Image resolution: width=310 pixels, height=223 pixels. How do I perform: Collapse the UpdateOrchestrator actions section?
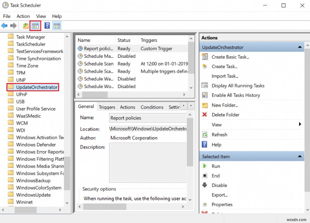click(x=300, y=47)
